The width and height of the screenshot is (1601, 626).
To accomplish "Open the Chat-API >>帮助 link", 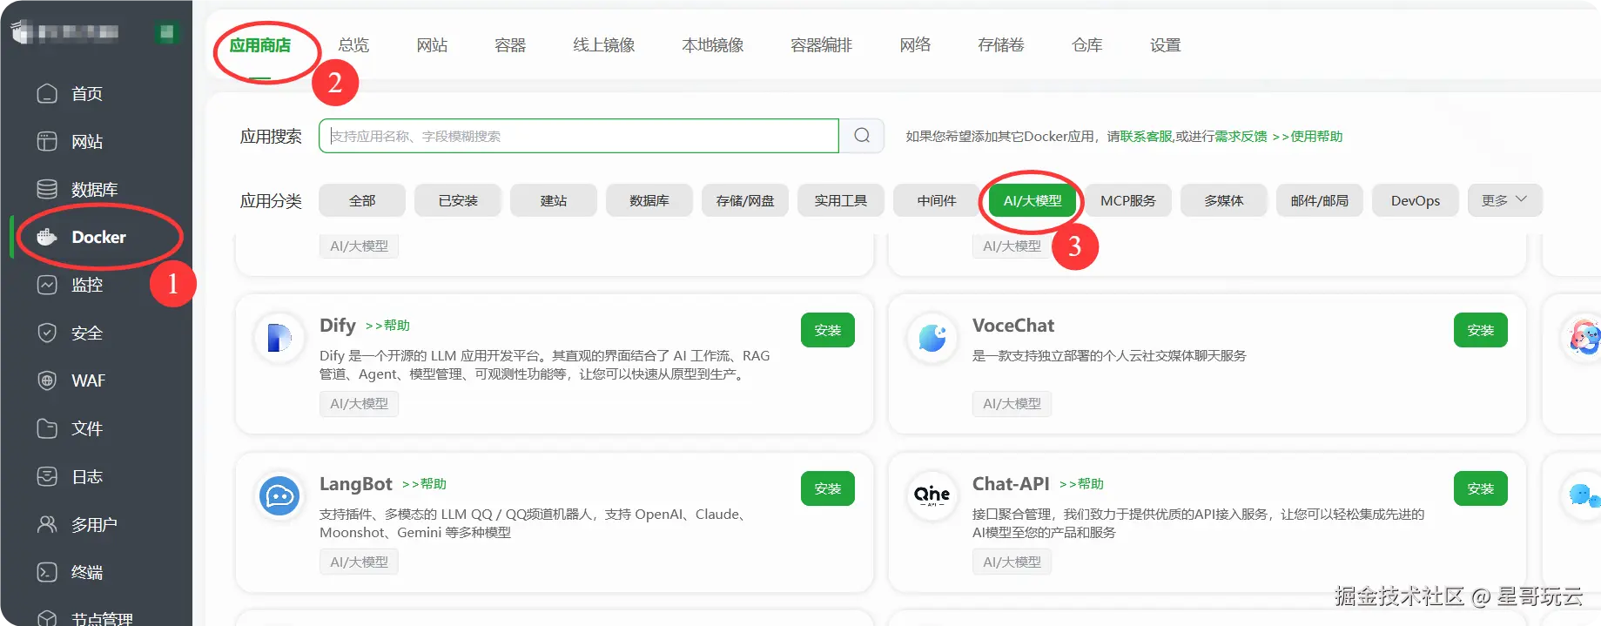I will pos(1081,483).
